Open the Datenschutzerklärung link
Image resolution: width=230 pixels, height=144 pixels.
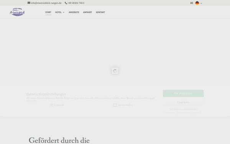(184, 113)
